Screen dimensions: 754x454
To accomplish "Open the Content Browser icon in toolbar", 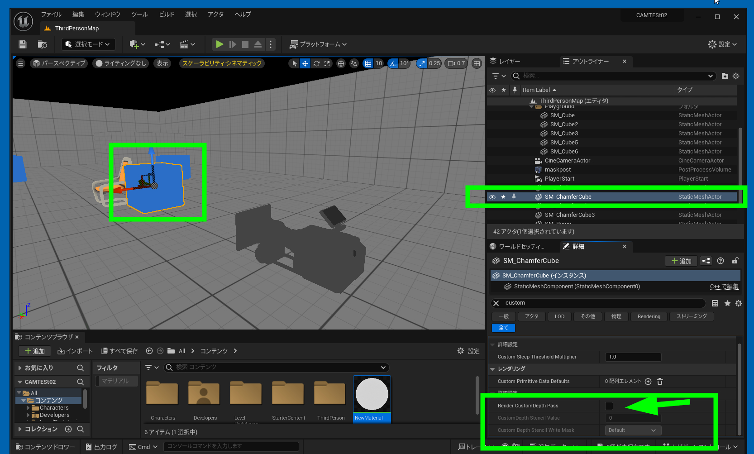I will click(42, 44).
